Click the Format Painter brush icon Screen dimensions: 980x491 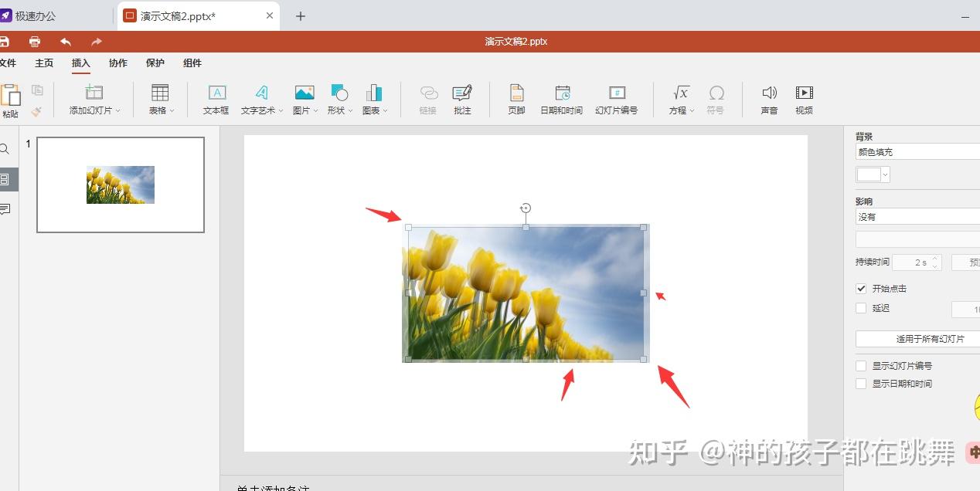36,111
